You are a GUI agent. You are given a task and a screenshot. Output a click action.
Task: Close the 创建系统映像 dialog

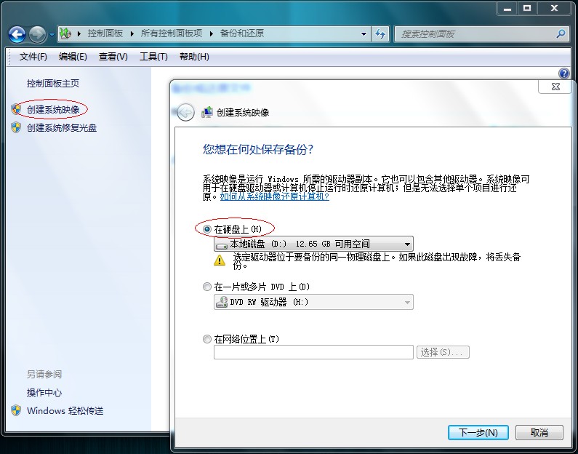pos(555,87)
